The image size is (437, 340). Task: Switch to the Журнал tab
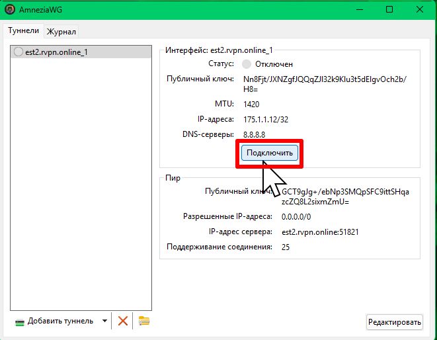(x=61, y=32)
